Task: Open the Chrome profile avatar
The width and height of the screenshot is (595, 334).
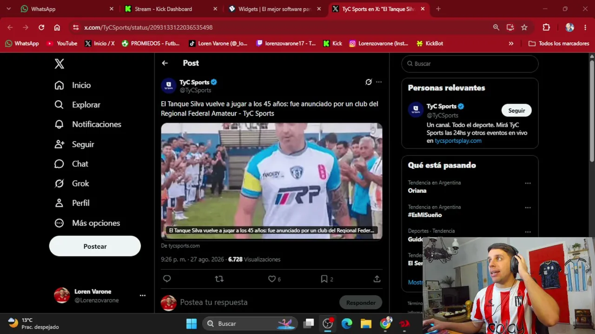Action: 569,27
